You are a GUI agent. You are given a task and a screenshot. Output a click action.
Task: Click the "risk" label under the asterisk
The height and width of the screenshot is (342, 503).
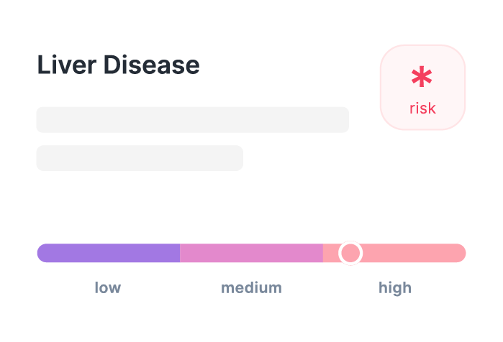(x=423, y=108)
